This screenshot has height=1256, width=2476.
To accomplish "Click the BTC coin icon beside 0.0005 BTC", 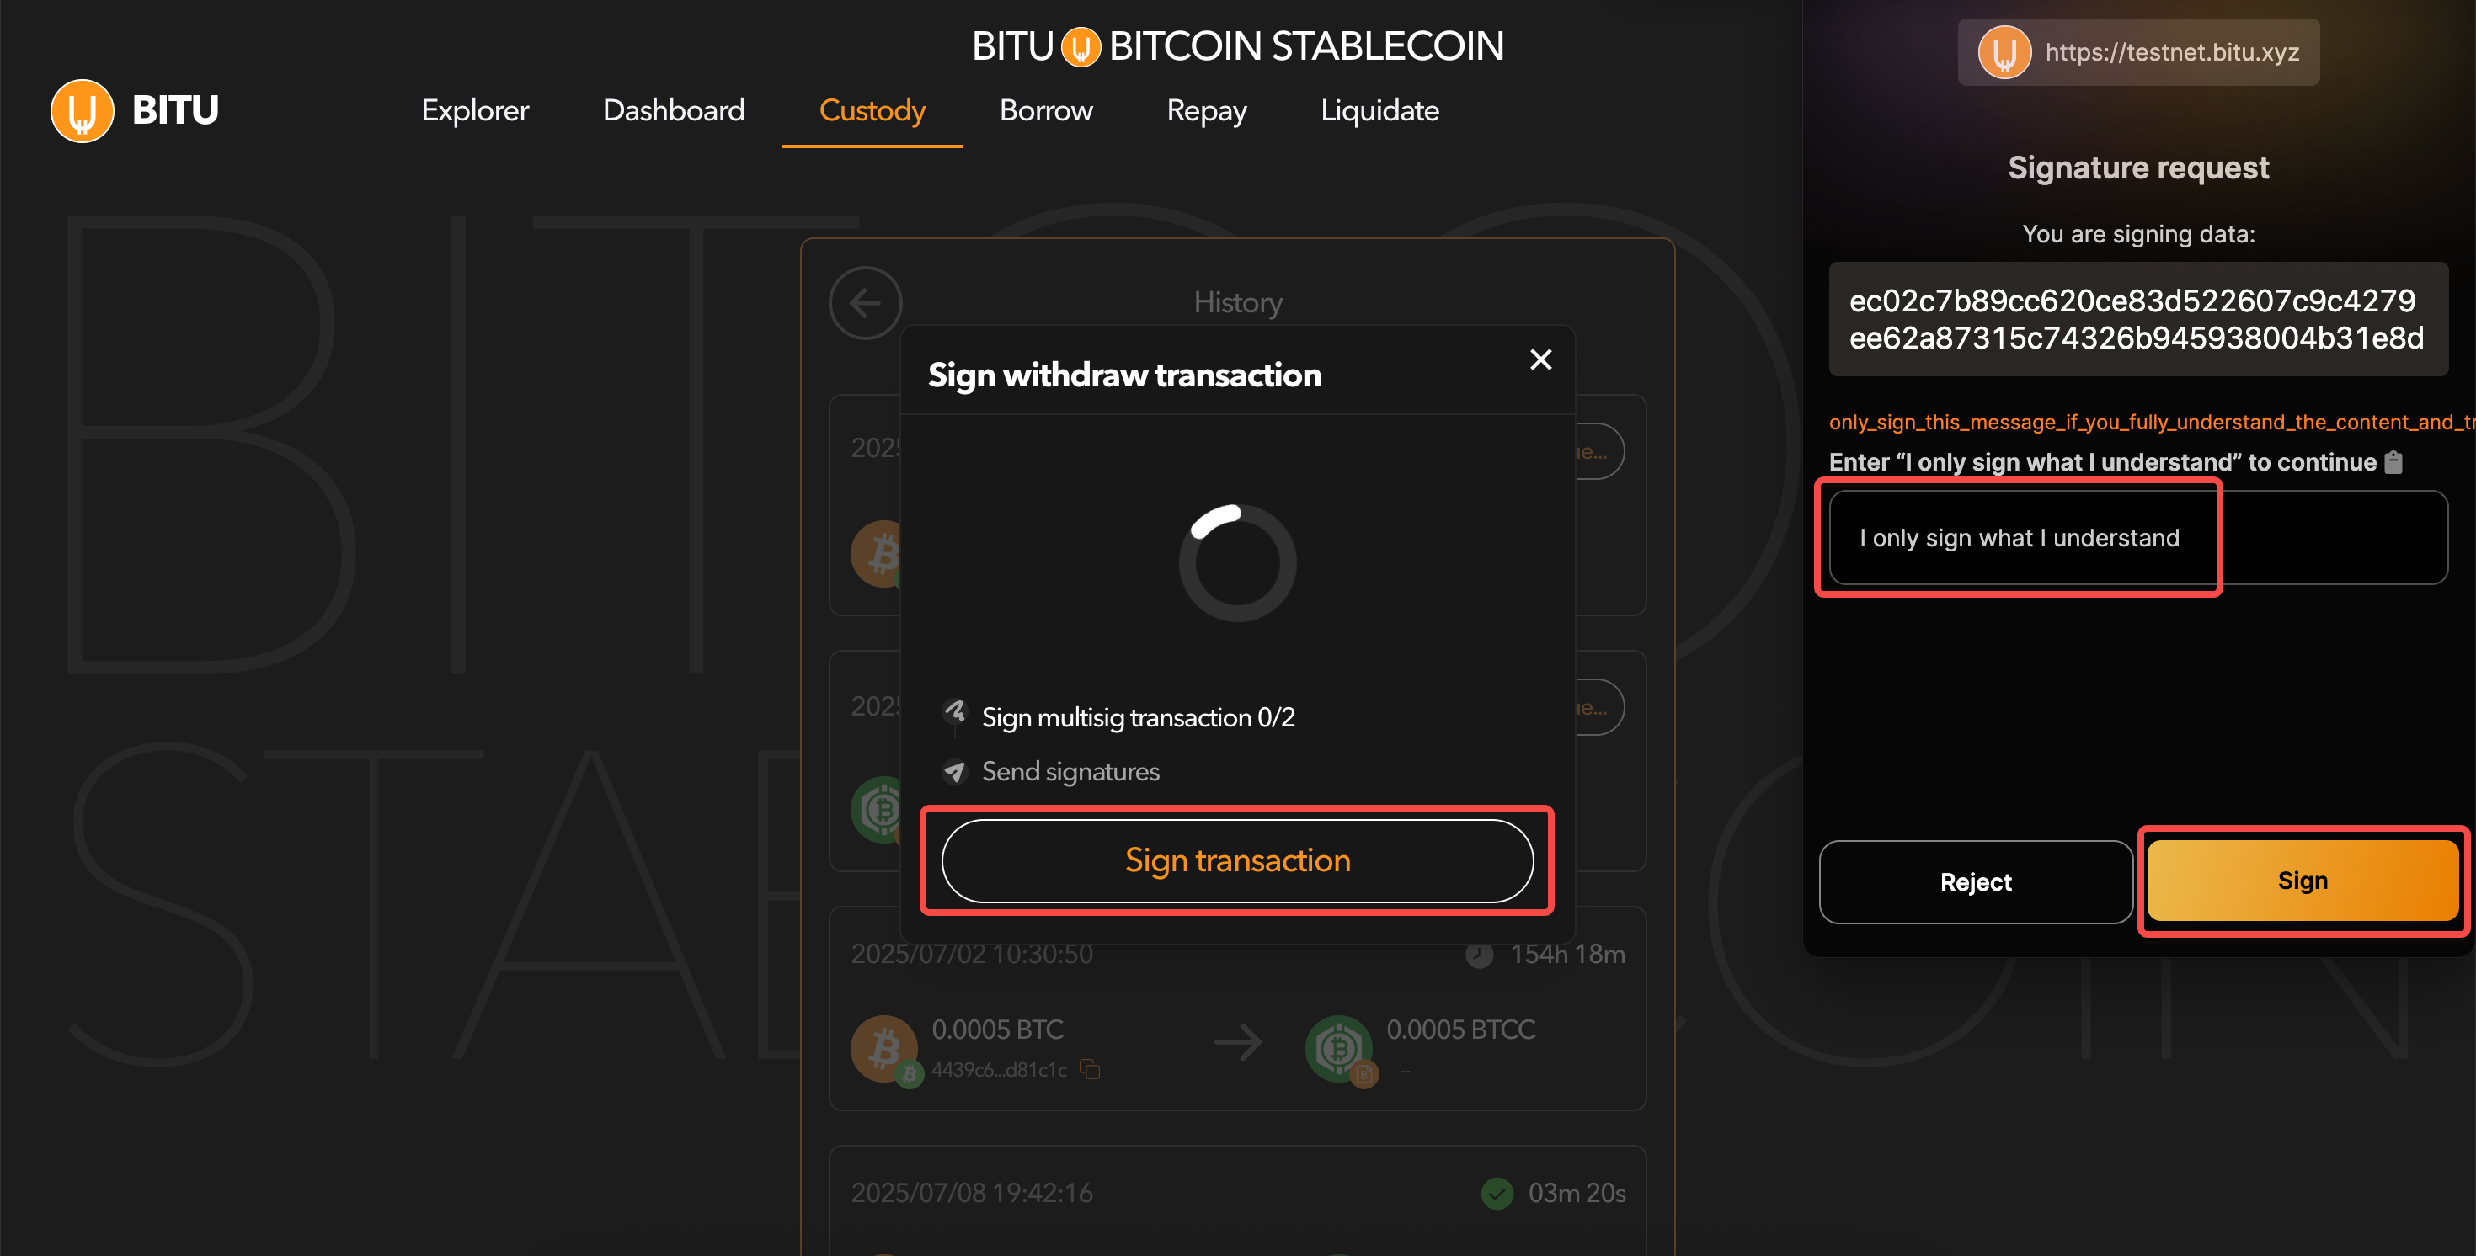I will pyautogui.click(x=883, y=1047).
